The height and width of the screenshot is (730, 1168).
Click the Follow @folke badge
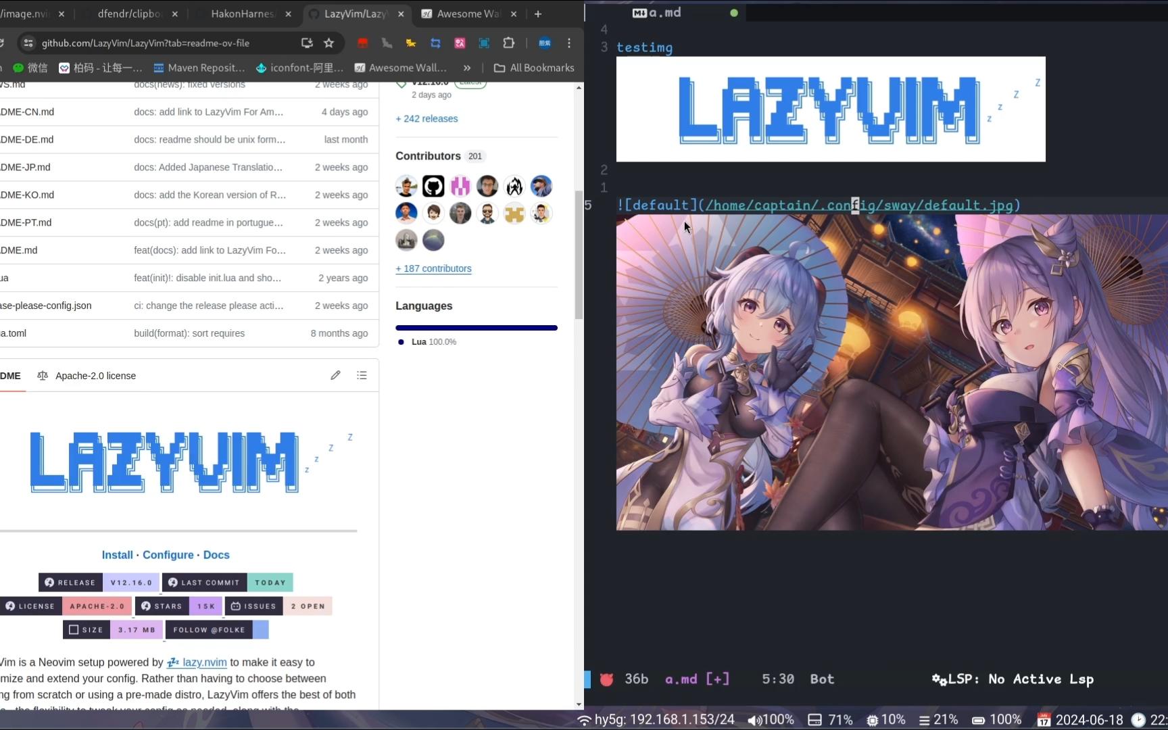pyautogui.click(x=217, y=630)
